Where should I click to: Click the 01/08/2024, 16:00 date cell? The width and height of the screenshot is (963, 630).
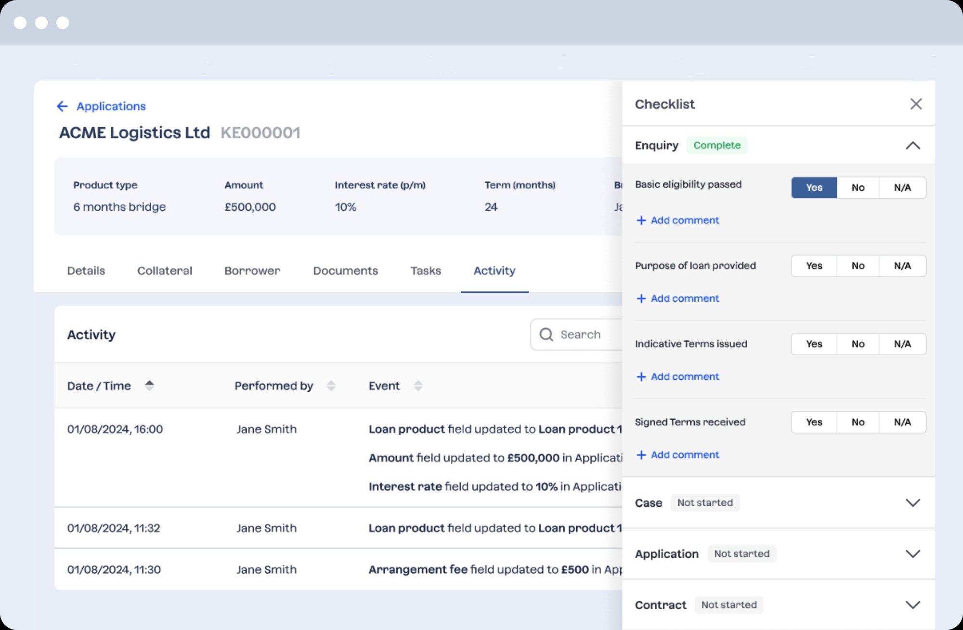[x=115, y=429]
